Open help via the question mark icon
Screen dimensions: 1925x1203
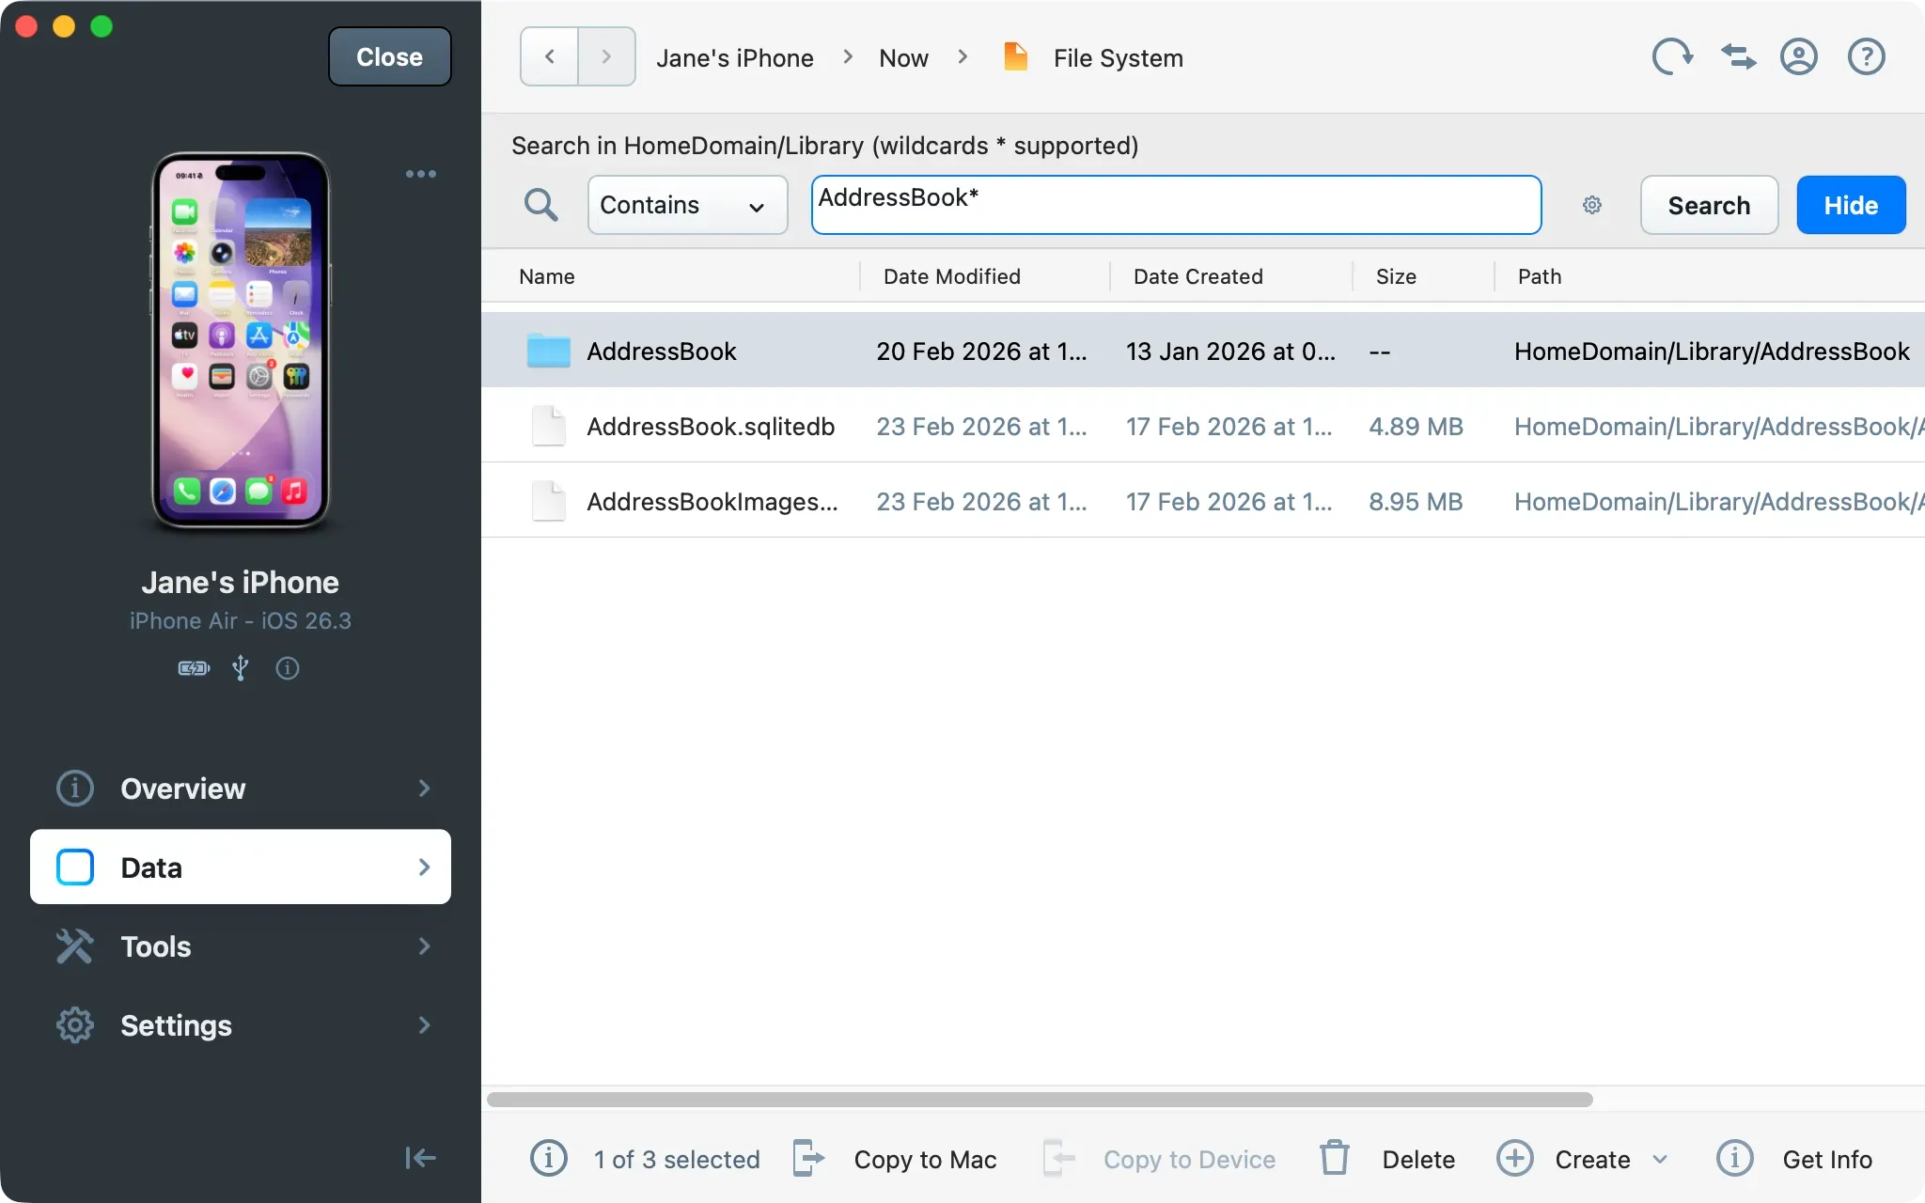pyautogui.click(x=1865, y=56)
